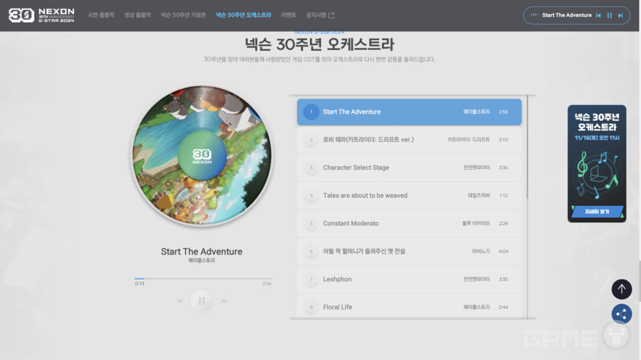Click 블루 아카이브 label on Constant Moderato row
641x360 pixels.
click(476, 223)
